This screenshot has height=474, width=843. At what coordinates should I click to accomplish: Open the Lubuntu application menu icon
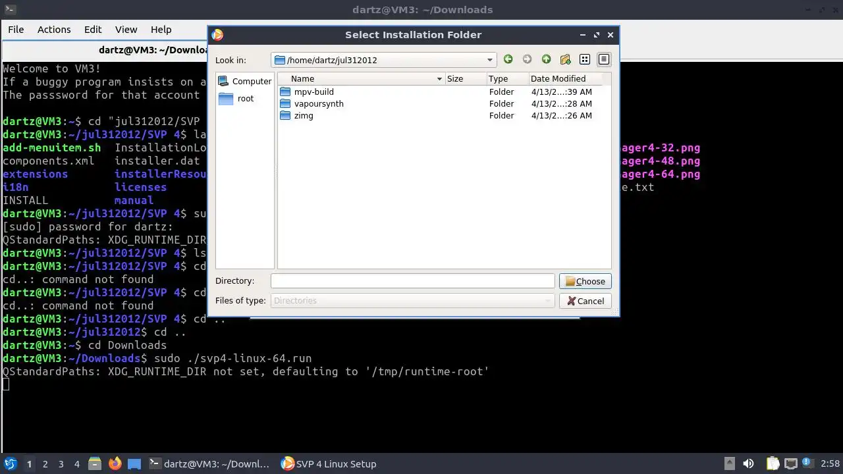(x=10, y=463)
